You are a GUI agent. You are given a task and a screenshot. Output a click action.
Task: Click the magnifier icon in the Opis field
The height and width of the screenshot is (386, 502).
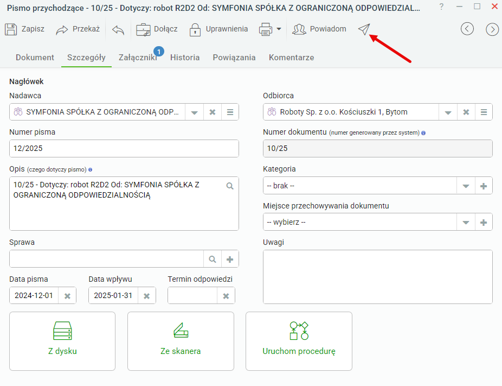(230, 186)
